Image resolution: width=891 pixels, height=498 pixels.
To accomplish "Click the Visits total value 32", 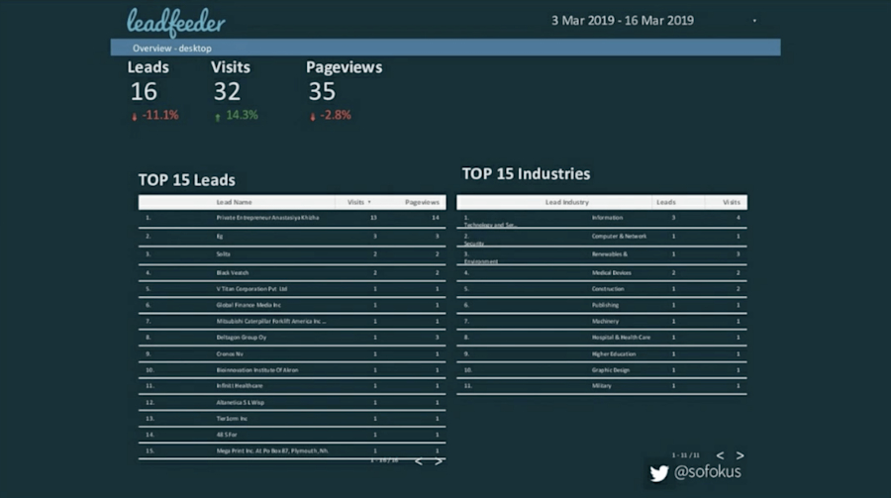I will [227, 91].
